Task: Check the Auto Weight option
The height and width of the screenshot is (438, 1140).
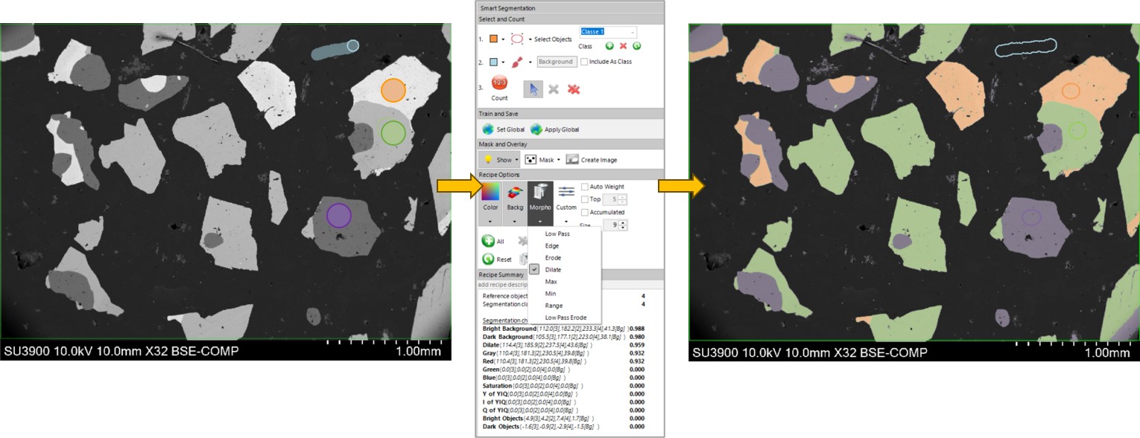Action: [x=585, y=187]
